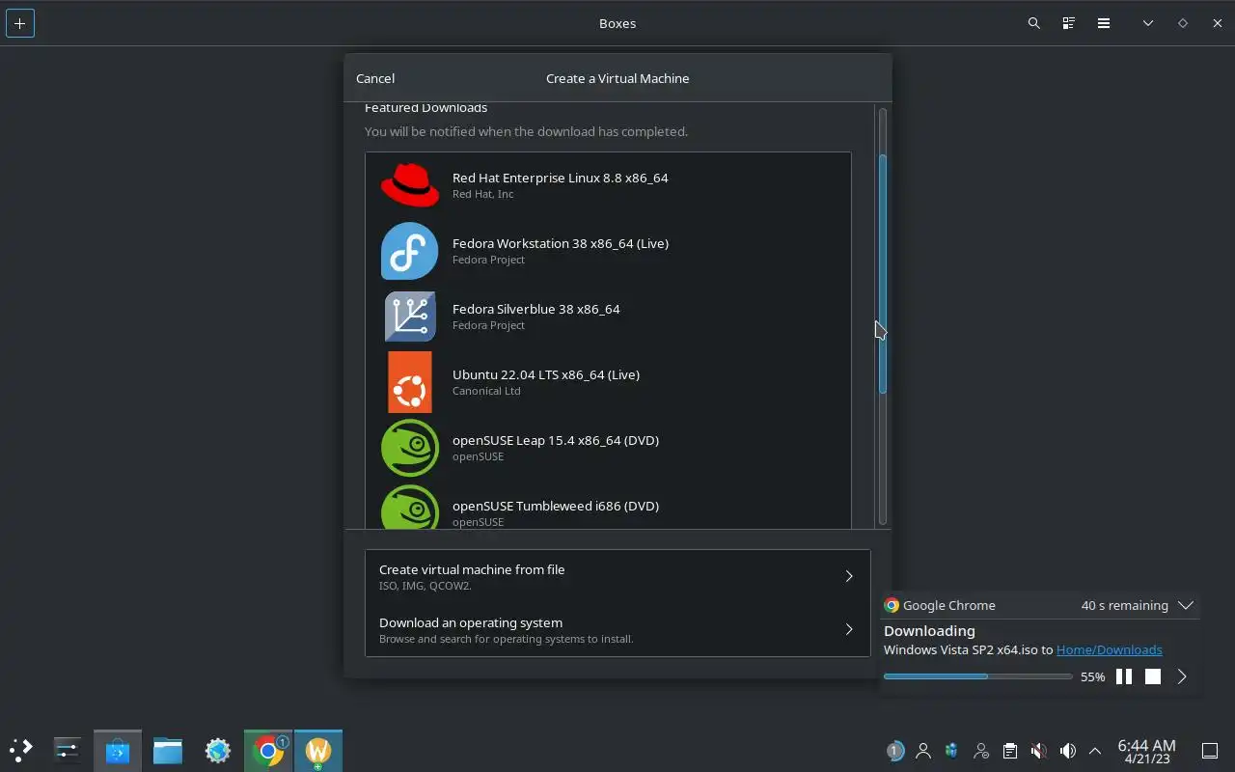Viewport: 1235px width, 772px height.
Task: Cancel creating a virtual machine
Action: click(375, 78)
